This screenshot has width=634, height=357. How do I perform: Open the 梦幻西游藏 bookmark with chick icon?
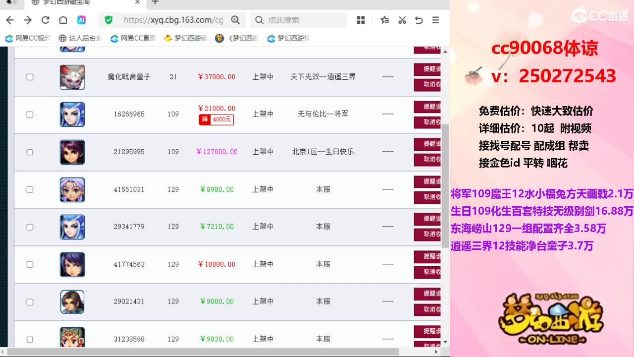point(185,38)
